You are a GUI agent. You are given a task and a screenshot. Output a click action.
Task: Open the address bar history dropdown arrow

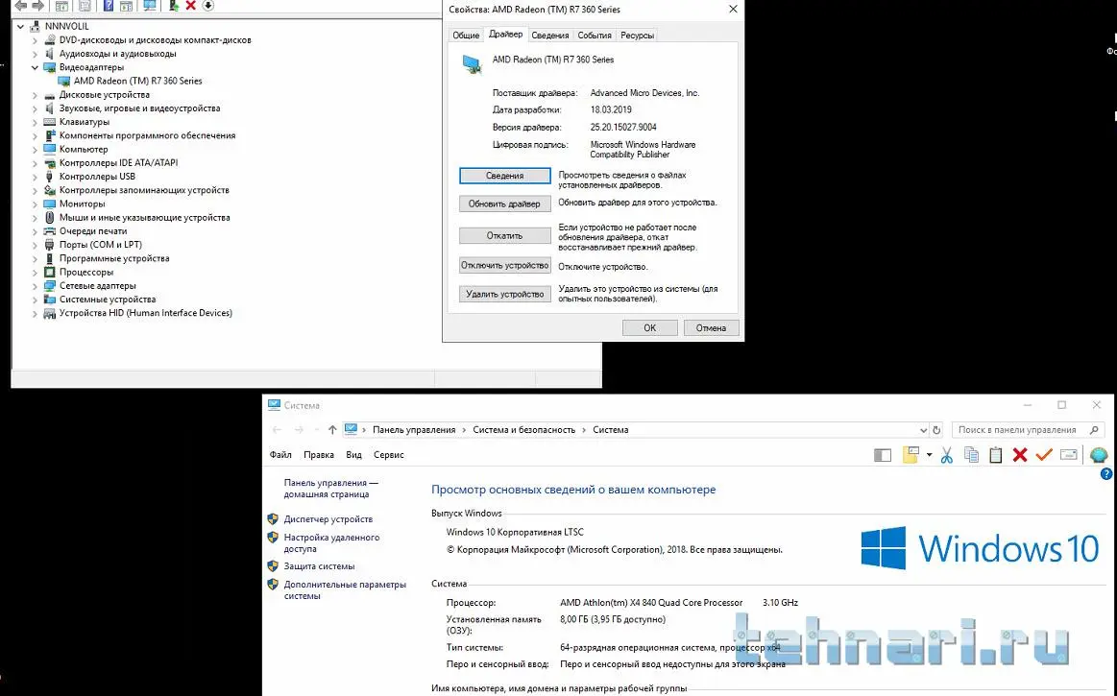[x=923, y=430]
